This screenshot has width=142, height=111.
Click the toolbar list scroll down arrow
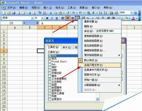coord(97,99)
